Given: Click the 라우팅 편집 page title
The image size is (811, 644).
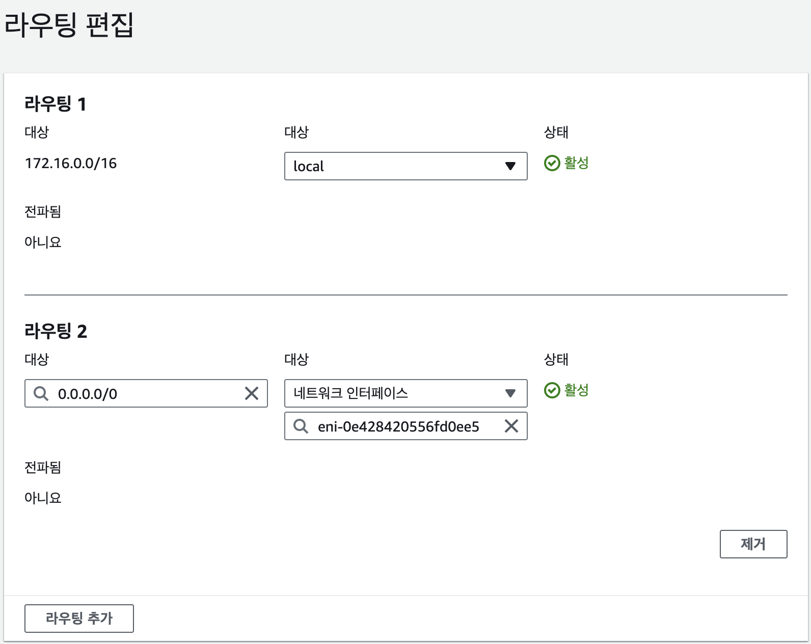Looking at the screenshot, I should tap(69, 24).
